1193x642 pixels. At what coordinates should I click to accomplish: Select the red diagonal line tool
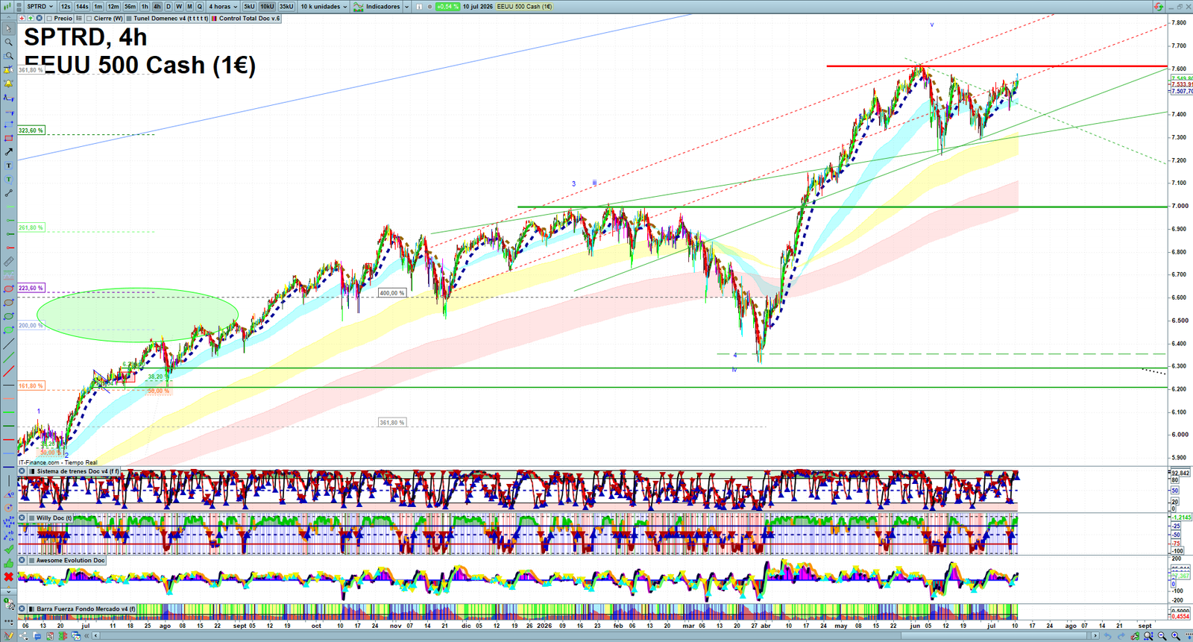(x=8, y=371)
